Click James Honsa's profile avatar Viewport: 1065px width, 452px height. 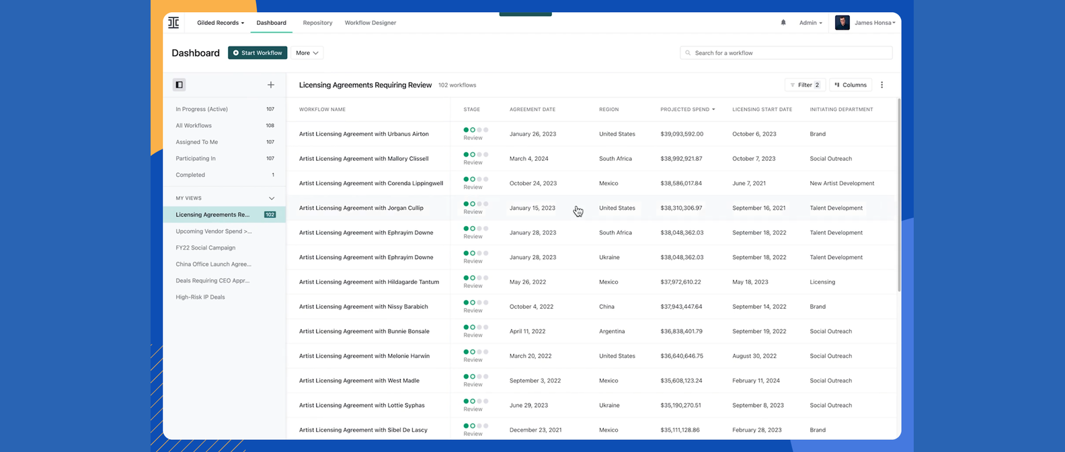pyautogui.click(x=842, y=22)
